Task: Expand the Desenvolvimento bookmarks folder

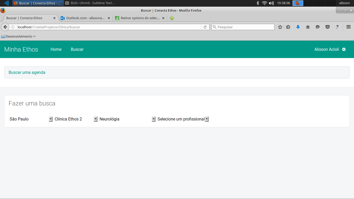Action: 18,36
